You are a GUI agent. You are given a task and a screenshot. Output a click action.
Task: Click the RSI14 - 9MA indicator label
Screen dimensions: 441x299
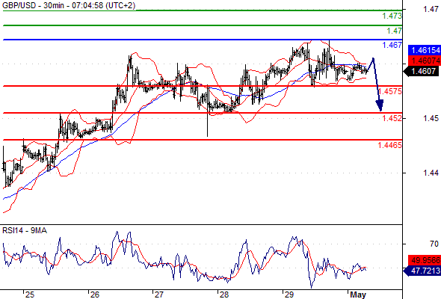[25, 231]
